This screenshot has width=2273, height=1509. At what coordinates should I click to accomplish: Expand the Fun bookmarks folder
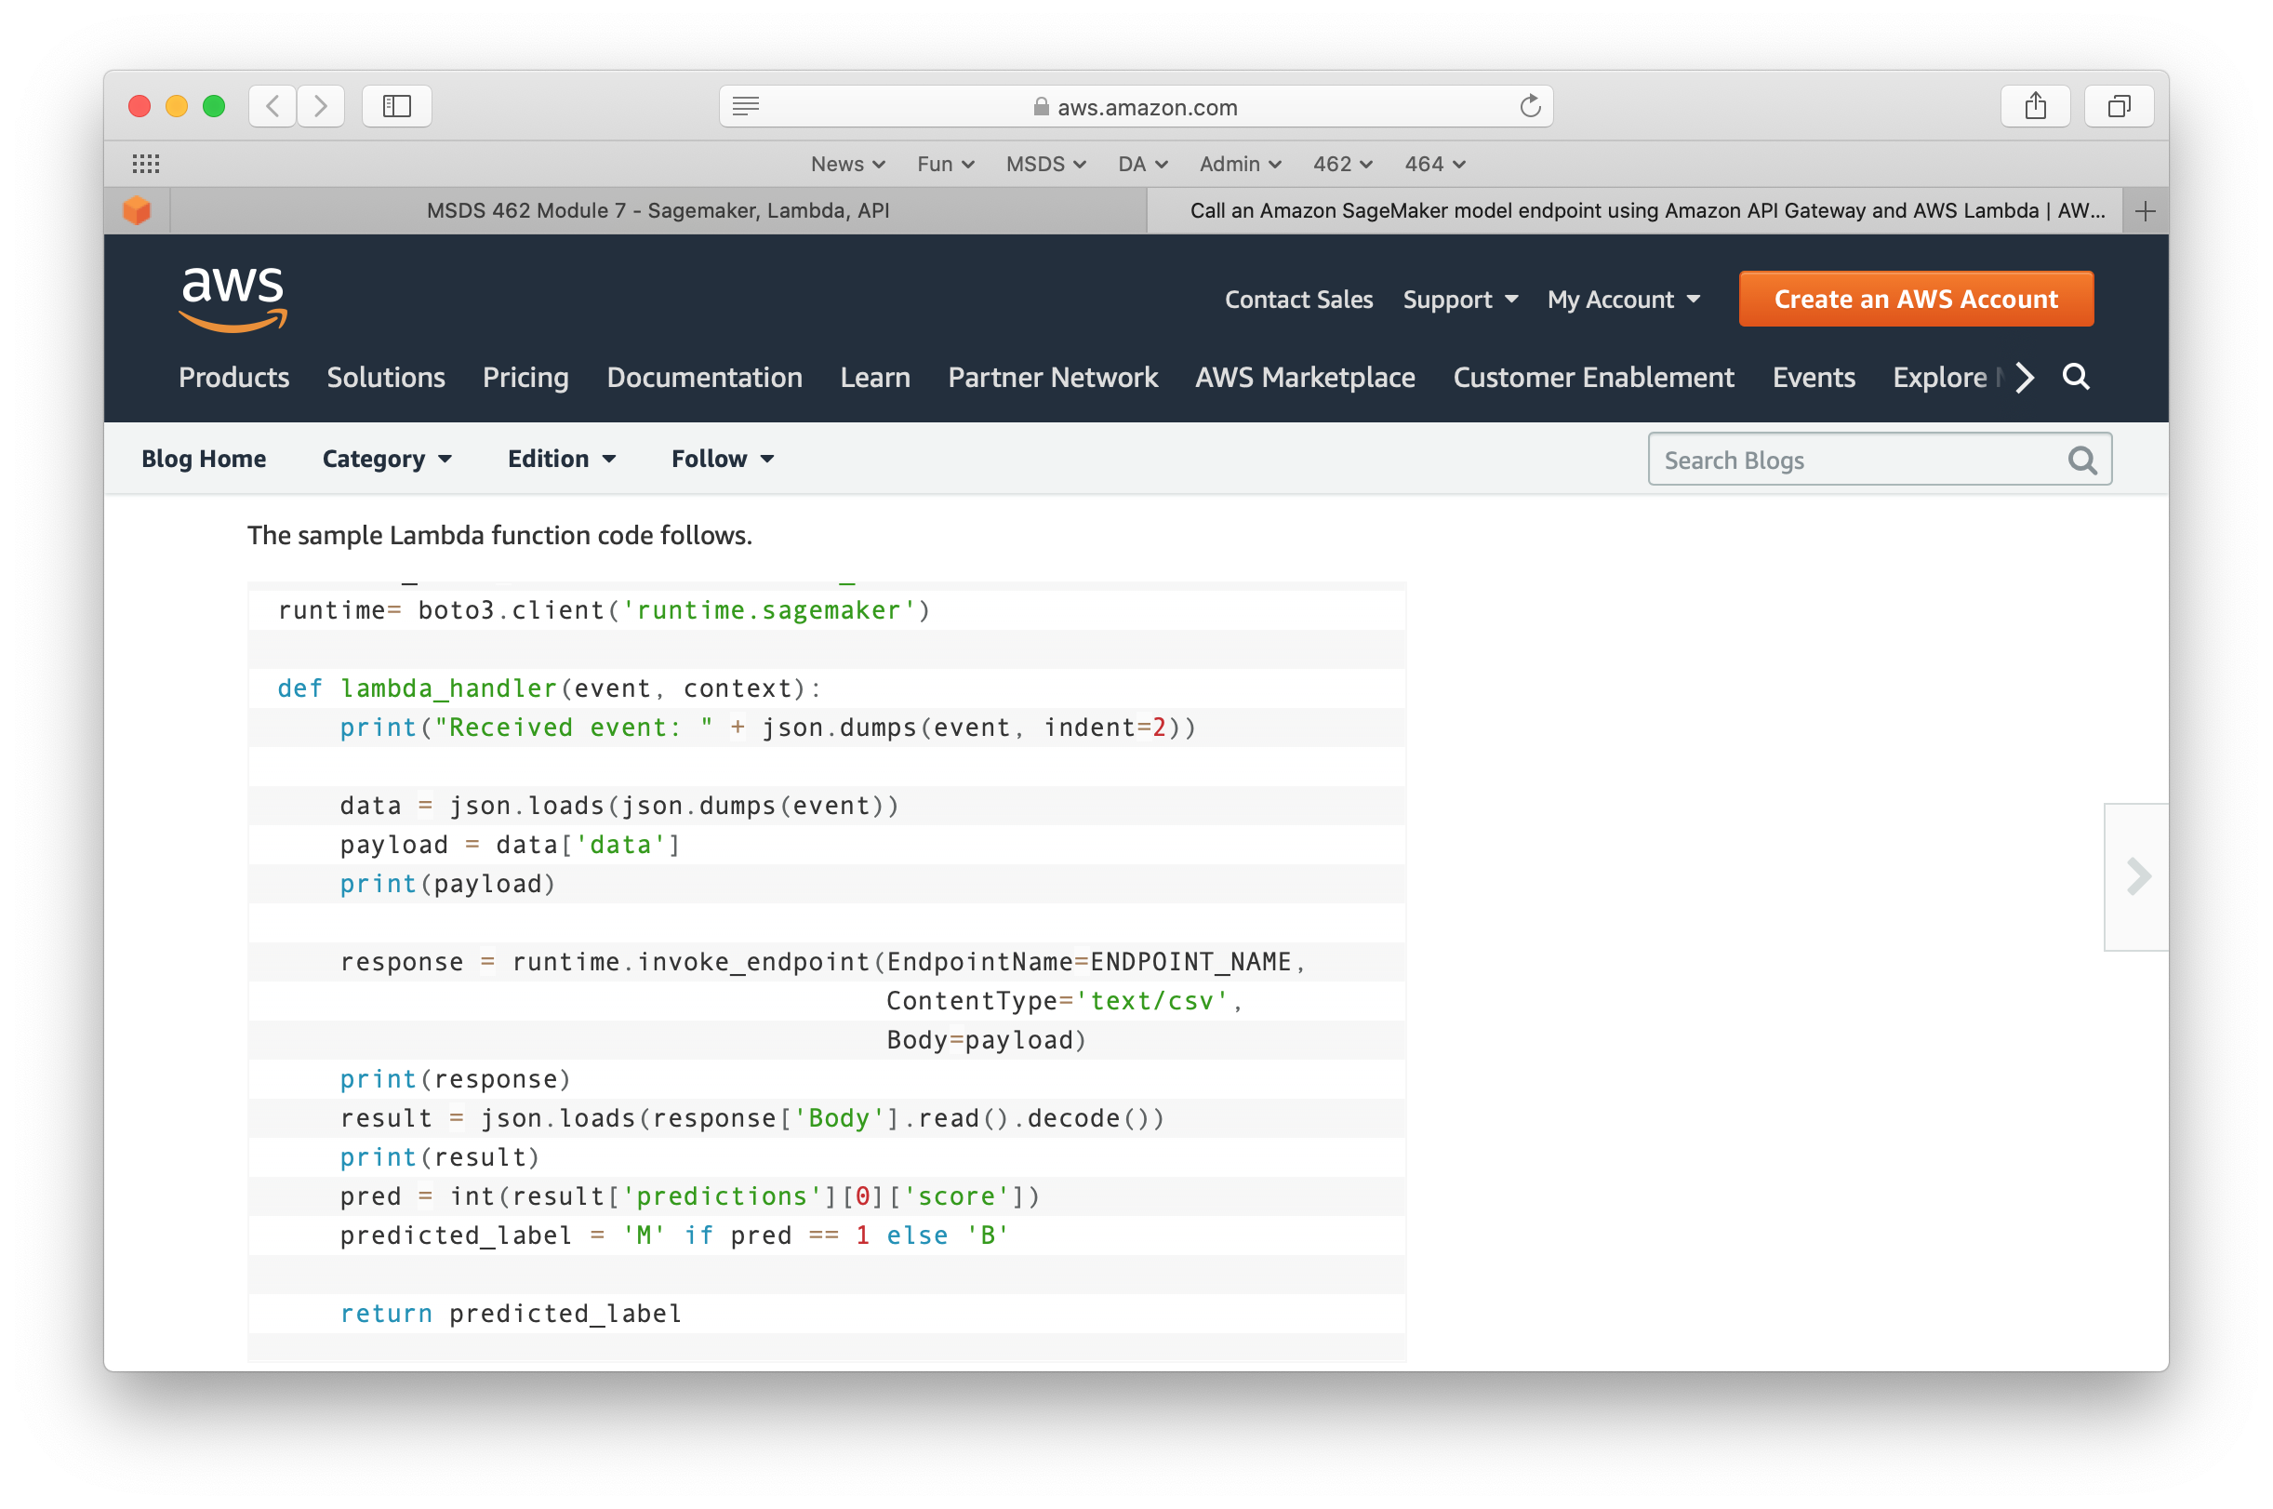pos(946,164)
